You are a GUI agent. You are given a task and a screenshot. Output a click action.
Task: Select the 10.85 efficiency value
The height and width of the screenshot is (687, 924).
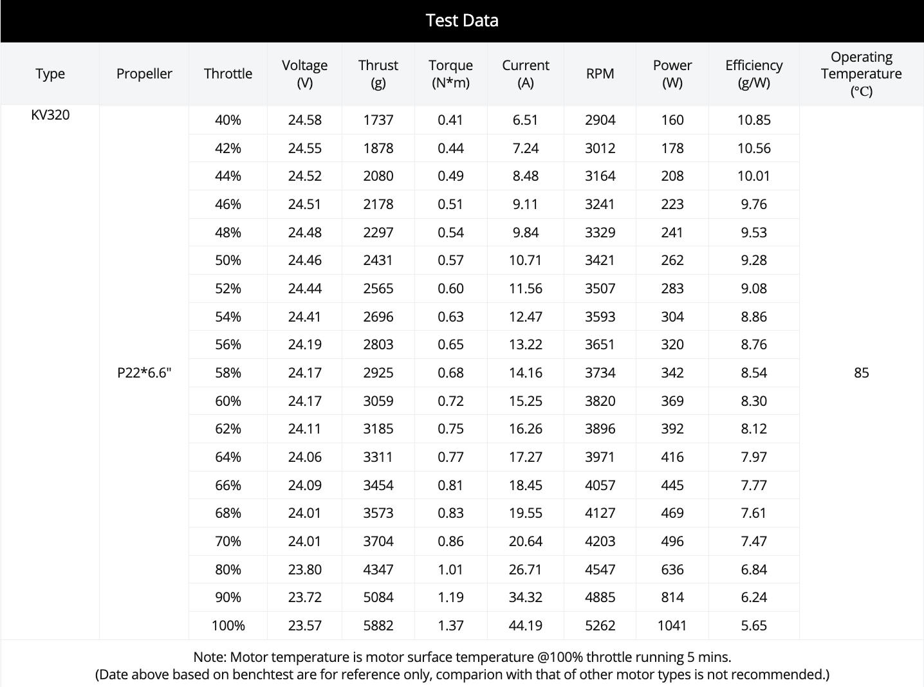tap(753, 120)
